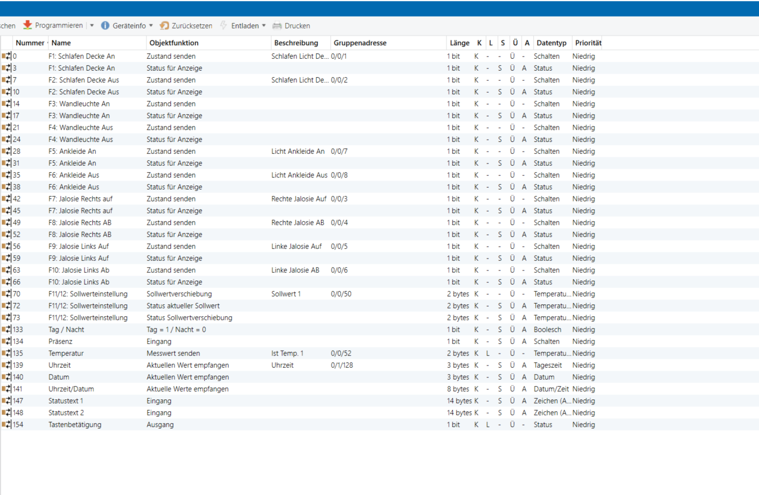Open the Programmieren dropdown arrow
This screenshot has height=495, width=759.
point(92,26)
